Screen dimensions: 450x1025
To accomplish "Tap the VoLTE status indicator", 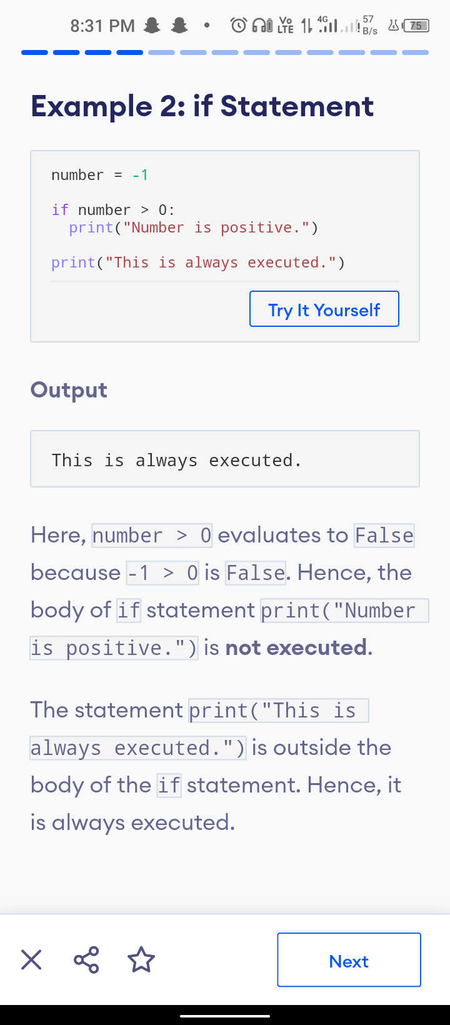I will click(x=286, y=26).
